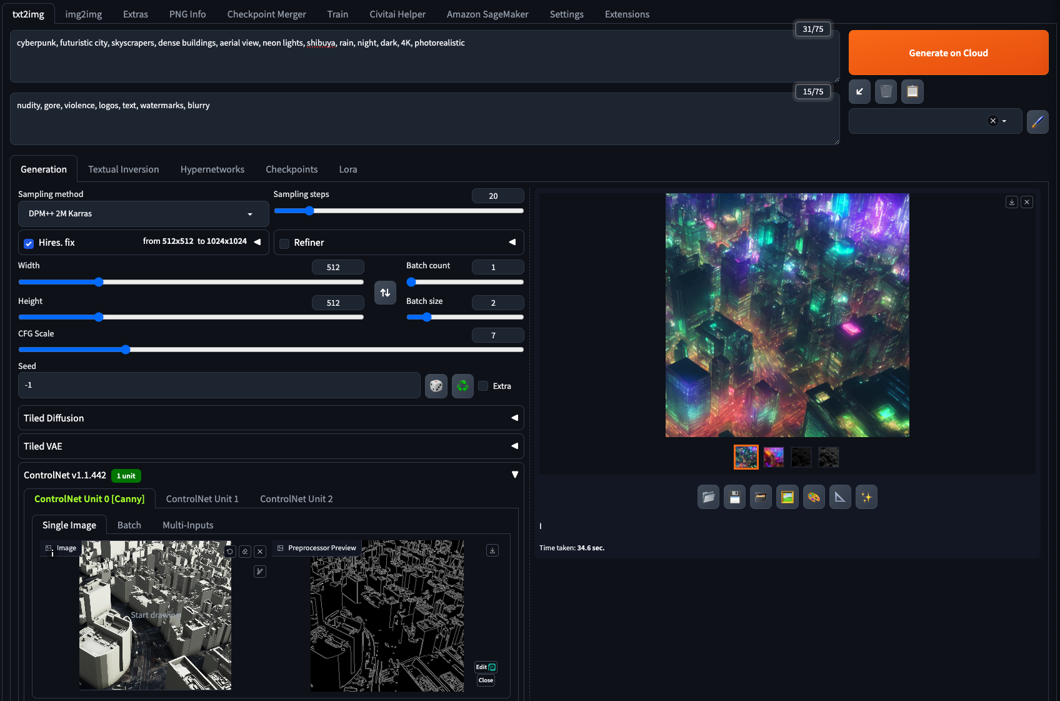Switch to the img2img tab
The height and width of the screenshot is (701, 1060).
pos(83,14)
